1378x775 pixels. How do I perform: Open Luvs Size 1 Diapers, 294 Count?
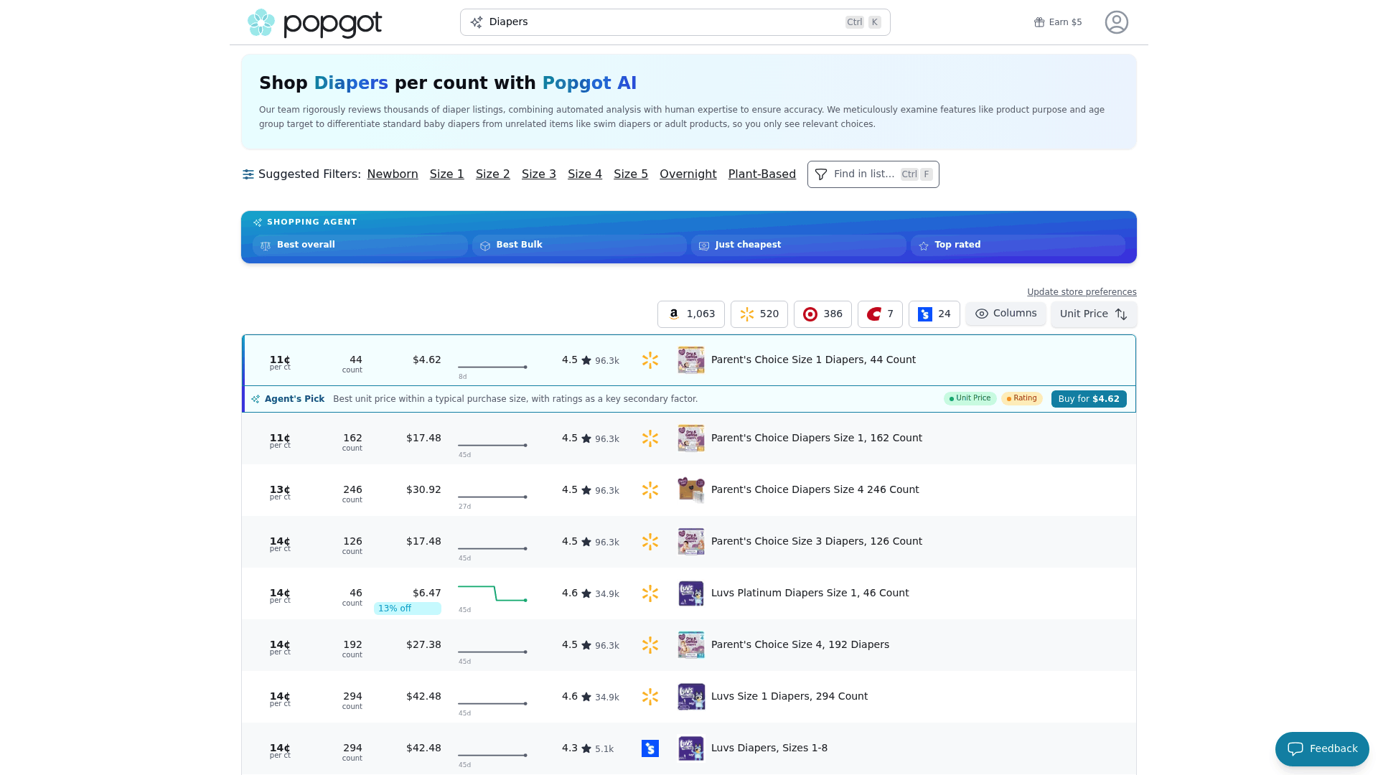(x=789, y=697)
